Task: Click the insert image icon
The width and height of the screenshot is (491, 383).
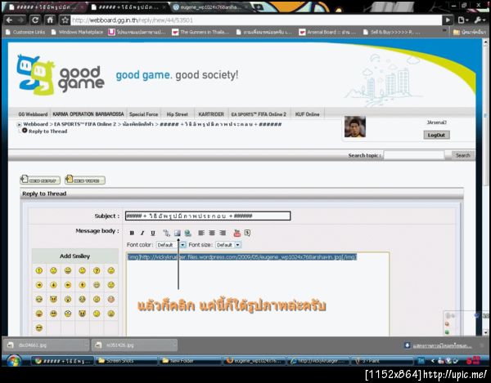Action: [x=178, y=233]
